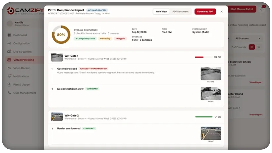Open the top-right notification bell
The height and width of the screenshot is (153, 272).
pyautogui.click(x=262, y=9)
